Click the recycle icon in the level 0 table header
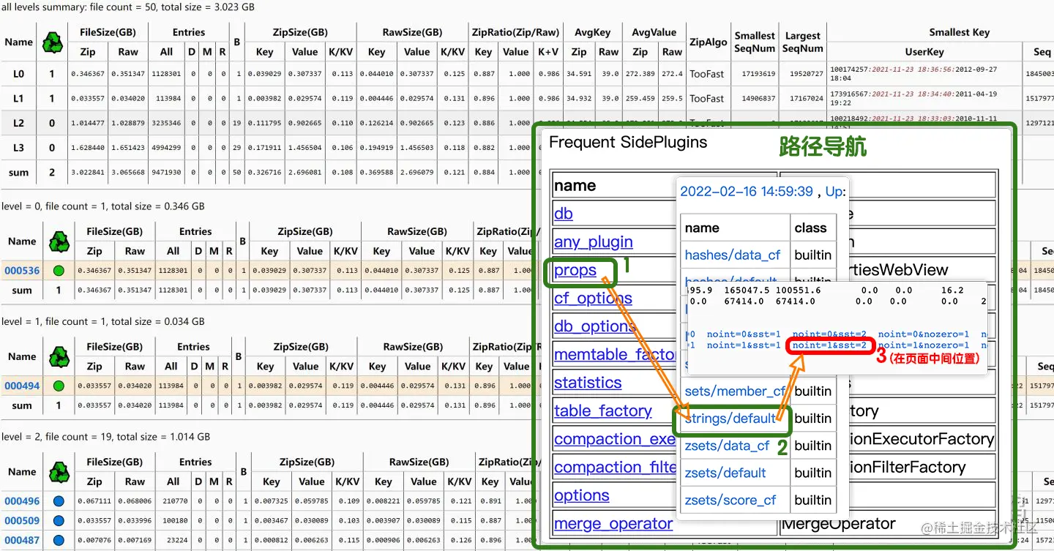The width and height of the screenshot is (1054, 551). (x=59, y=241)
